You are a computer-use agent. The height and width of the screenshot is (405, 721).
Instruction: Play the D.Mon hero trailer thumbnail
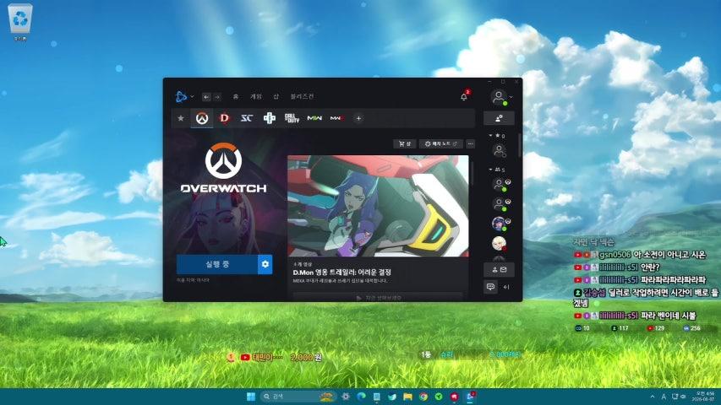coord(378,206)
